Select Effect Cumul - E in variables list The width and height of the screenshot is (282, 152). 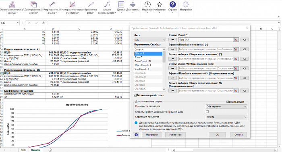point(148,65)
